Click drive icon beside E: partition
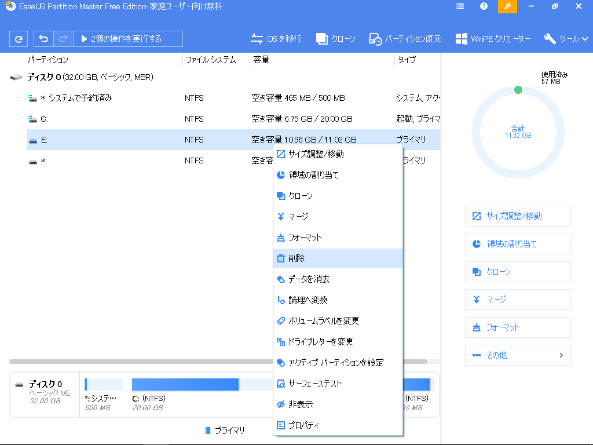 pos(33,141)
